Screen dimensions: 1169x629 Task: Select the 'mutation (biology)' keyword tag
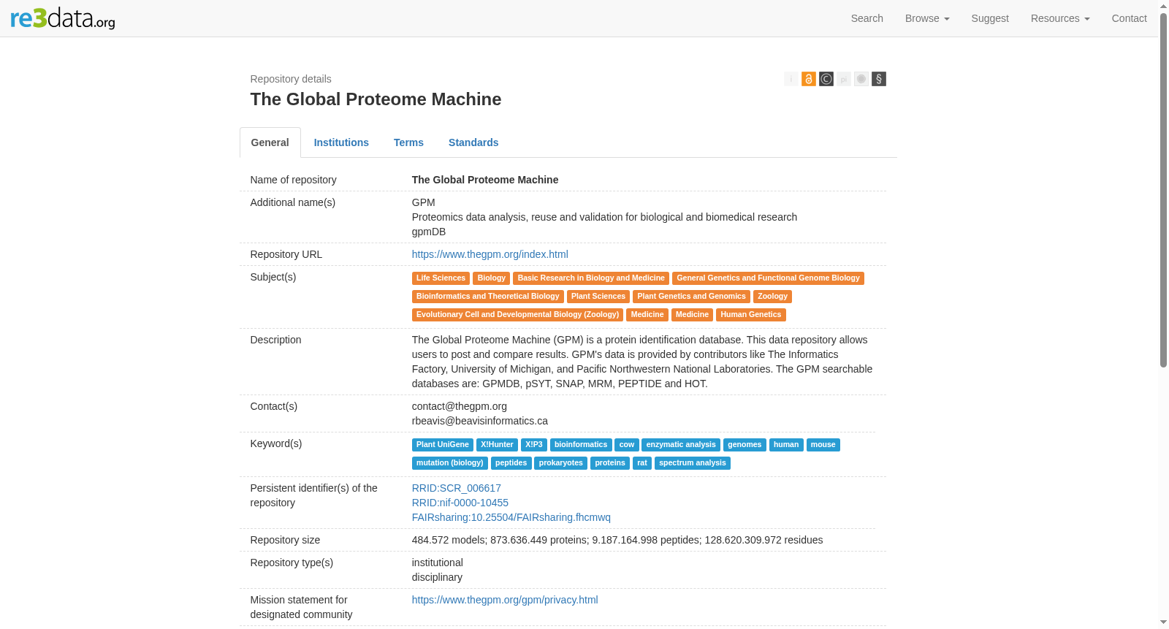pyautogui.click(x=450, y=463)
